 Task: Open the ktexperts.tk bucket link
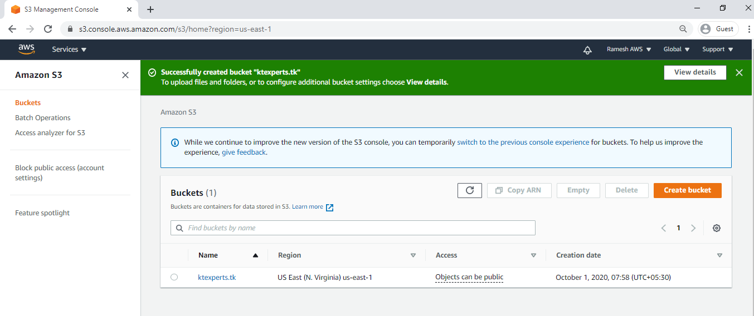point(217,277)
